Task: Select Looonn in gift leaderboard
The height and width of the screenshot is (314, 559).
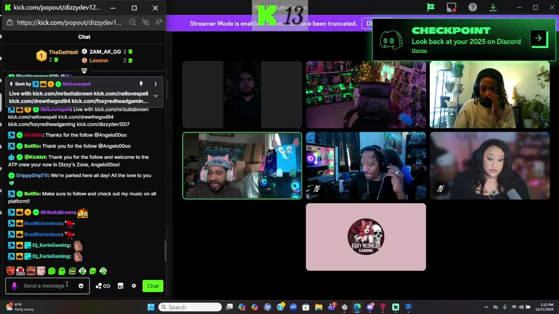Action: tap(99, 61)
